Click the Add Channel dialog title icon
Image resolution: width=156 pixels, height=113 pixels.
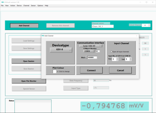43,36
